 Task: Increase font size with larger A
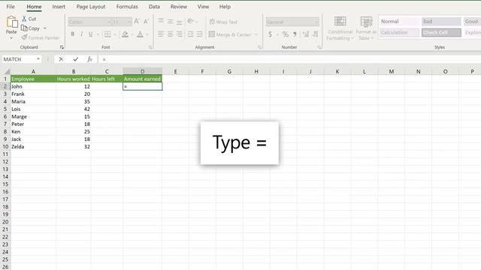pos(137,22)
